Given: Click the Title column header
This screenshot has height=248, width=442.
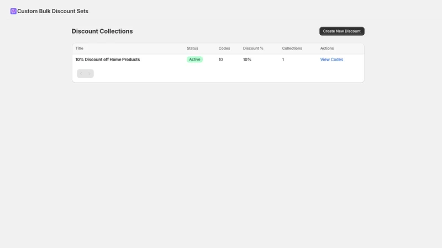Looking at the screenshot, I should (x=79, y=48).
